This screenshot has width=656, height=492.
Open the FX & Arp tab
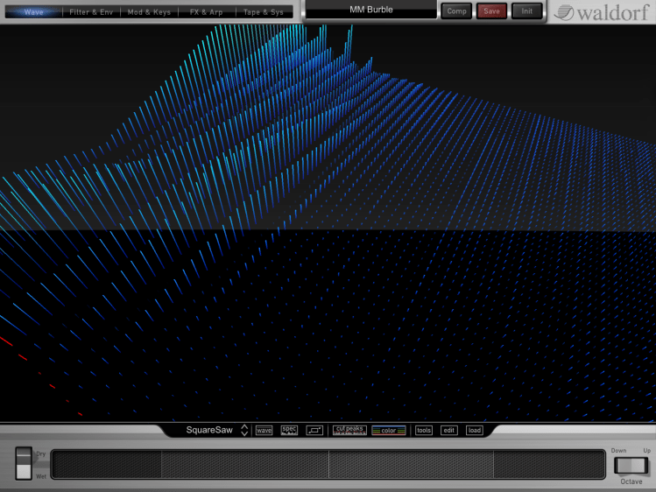pyautogui.click(x=207, y=12)
